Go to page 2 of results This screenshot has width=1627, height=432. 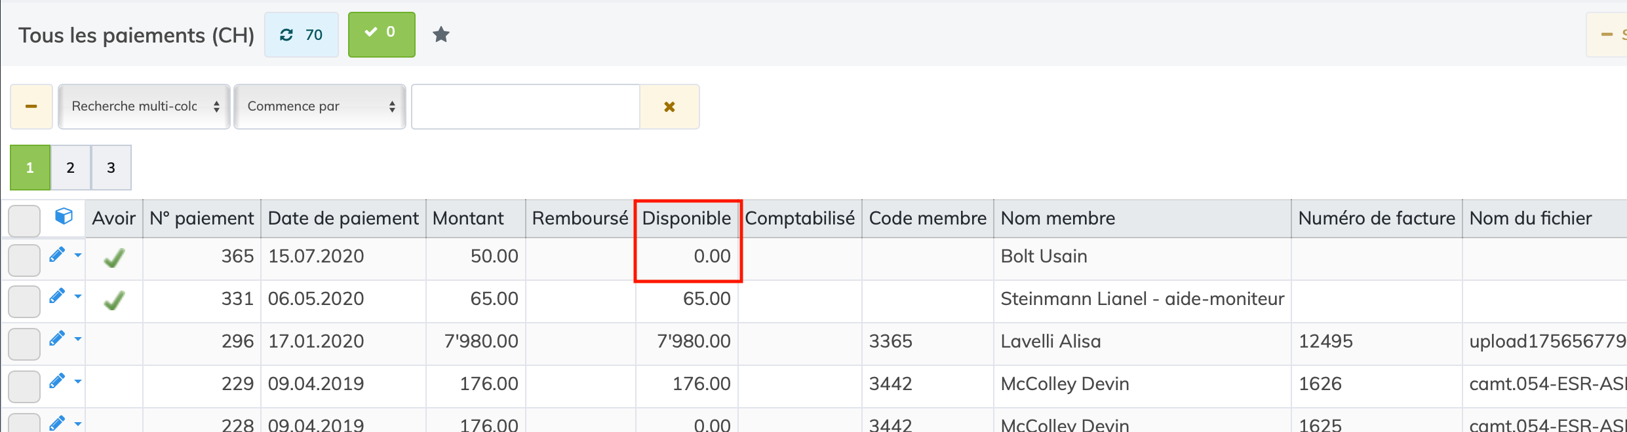[71, 168]
